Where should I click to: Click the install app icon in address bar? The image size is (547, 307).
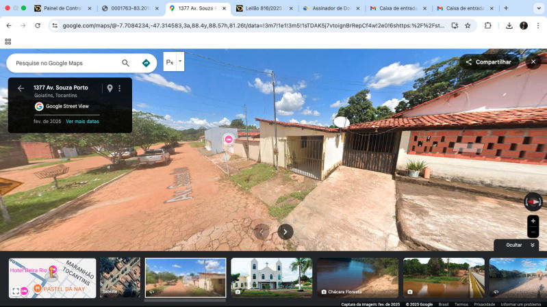click(455, 25)
